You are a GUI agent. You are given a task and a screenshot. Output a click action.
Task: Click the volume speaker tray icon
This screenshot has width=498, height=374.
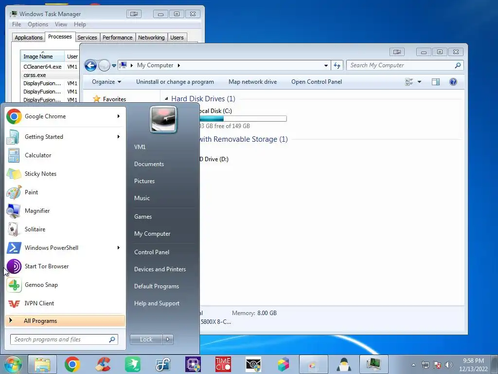pyautogui.click(x=449, y=365)
